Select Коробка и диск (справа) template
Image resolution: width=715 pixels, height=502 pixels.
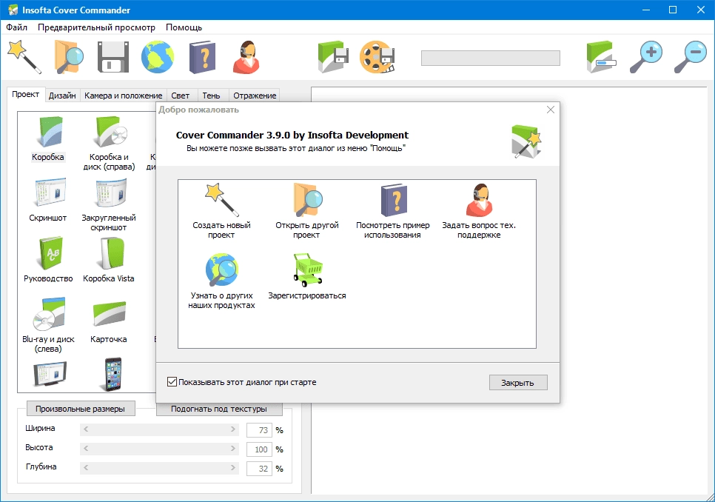click(x=109, y=144)
